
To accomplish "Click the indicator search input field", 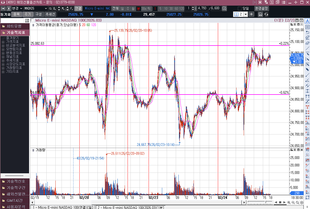I will [12, 21].
